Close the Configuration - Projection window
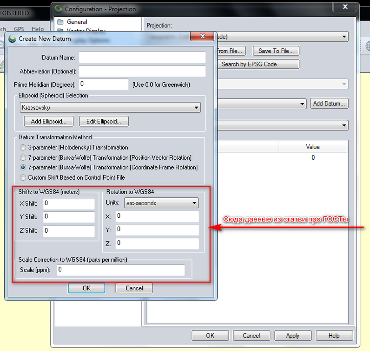 click(x=345, y=6)
